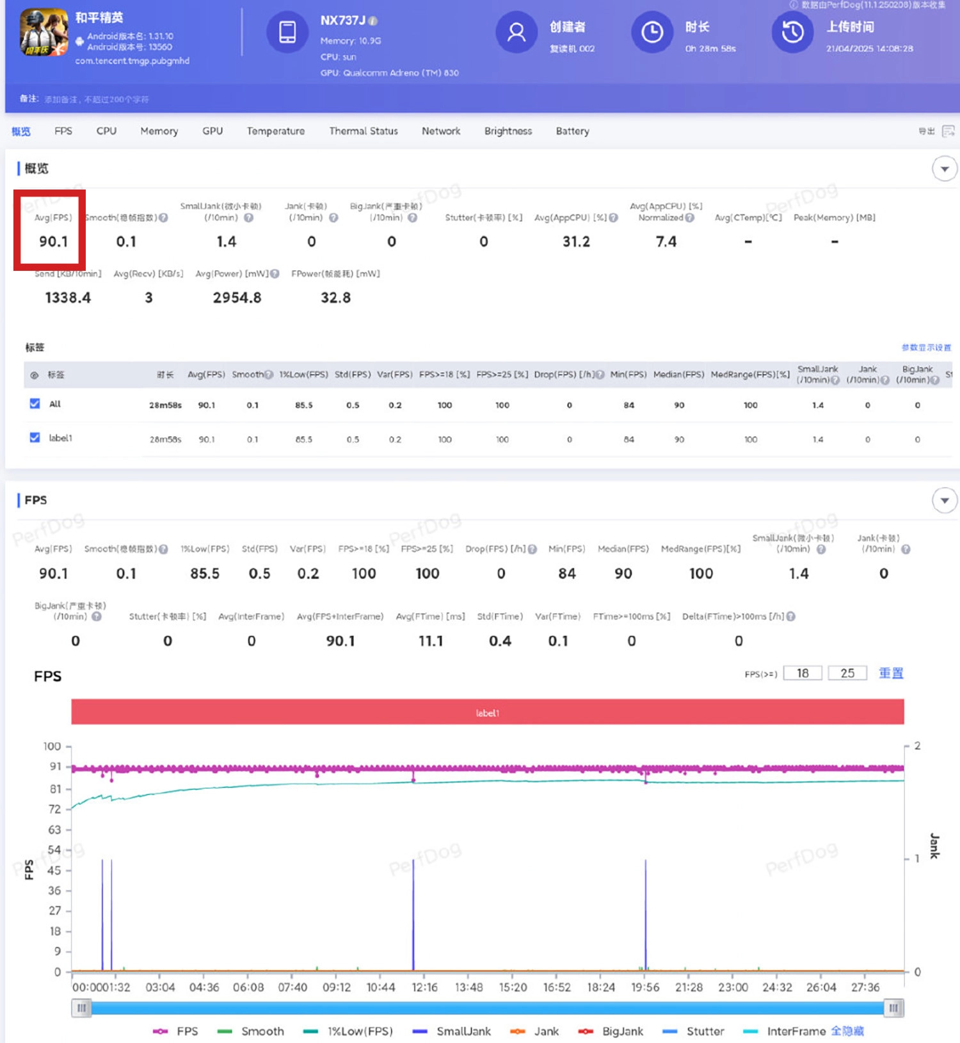Click the creator user avatar icon

tap(516, 32)
